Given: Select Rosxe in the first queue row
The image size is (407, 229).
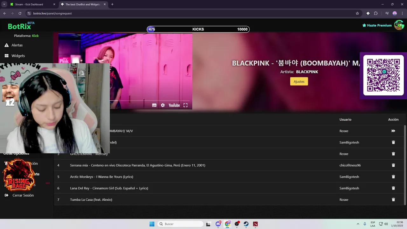Looking at the screenshot, I should (x=344, y=131).
